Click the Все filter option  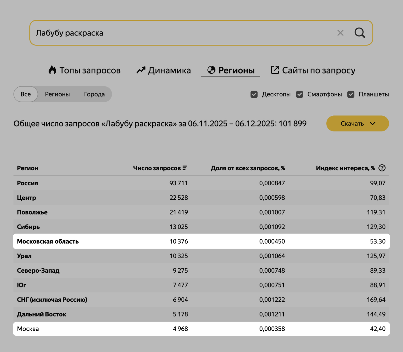click(x=25, y=94)
